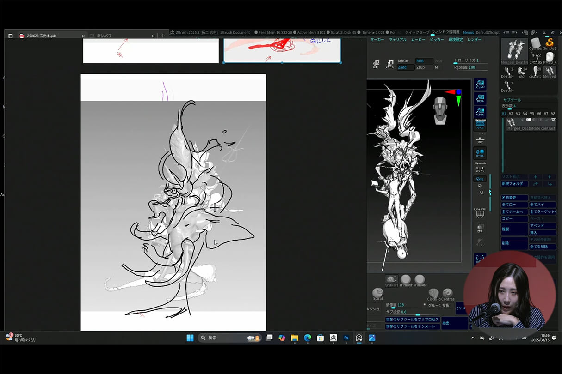
Task: Open the マテリアル menu
Action: tap(397, 40)
